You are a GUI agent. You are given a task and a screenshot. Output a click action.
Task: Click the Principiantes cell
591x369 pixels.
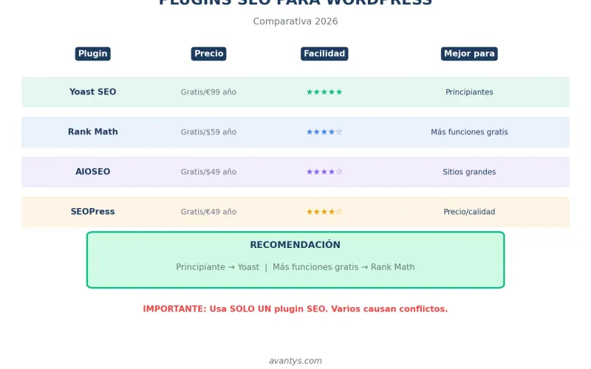(x=469, y=92)
